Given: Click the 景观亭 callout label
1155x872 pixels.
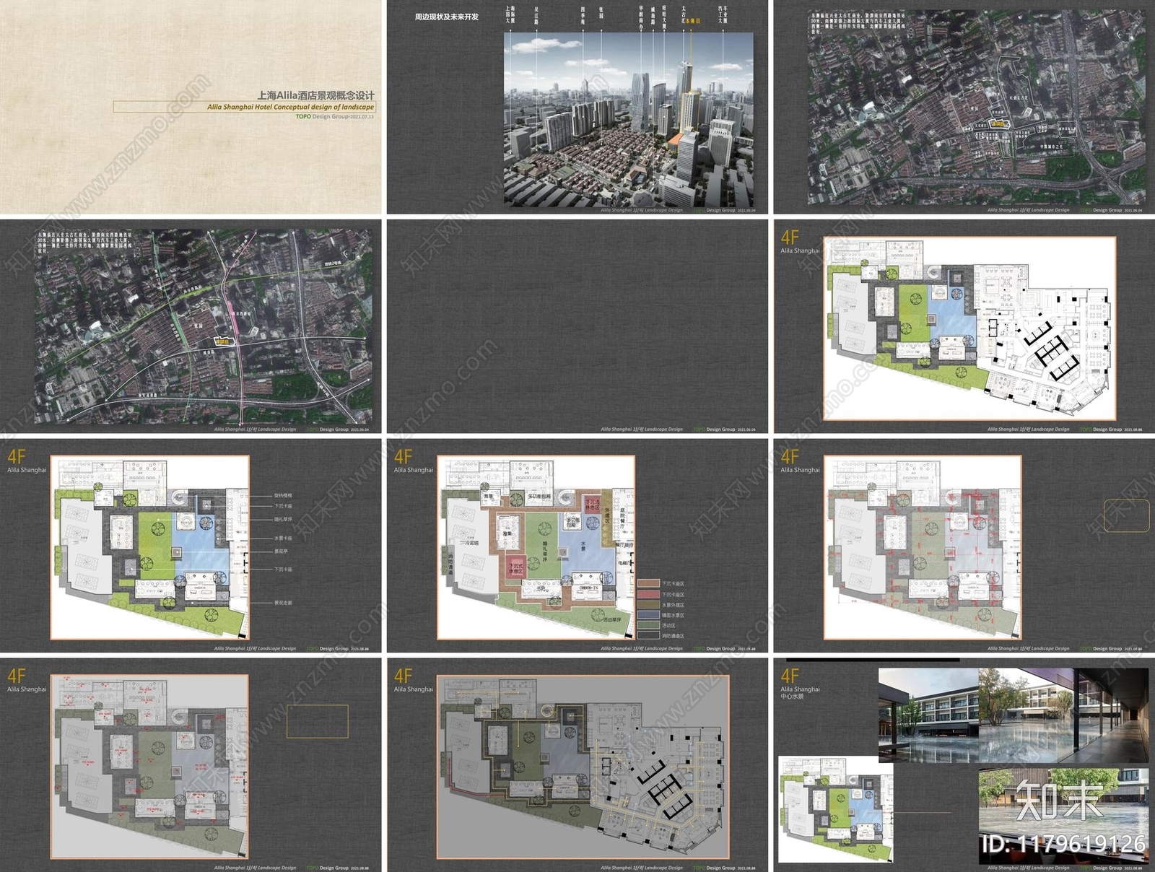Looking at the screenshot, I should 281,551.
